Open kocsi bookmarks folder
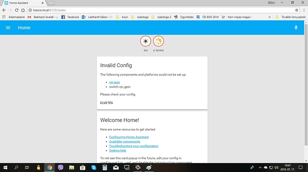Viewport: 308px width, 172px height. click(x=122, y=17)
